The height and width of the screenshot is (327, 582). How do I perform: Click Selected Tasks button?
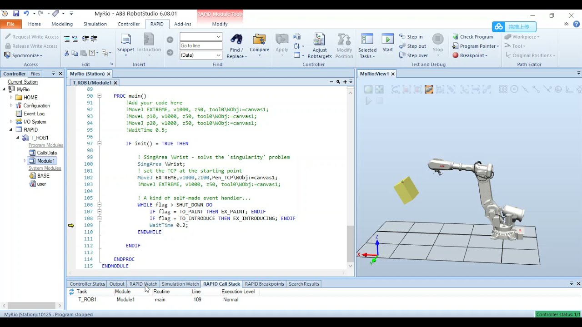pyautogui.click(x=367, y=46)
